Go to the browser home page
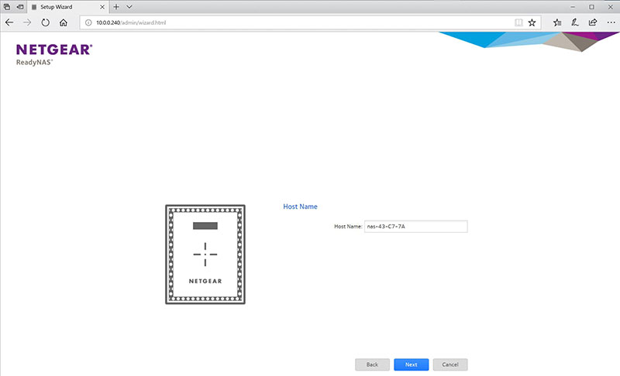 coord(64,22)
